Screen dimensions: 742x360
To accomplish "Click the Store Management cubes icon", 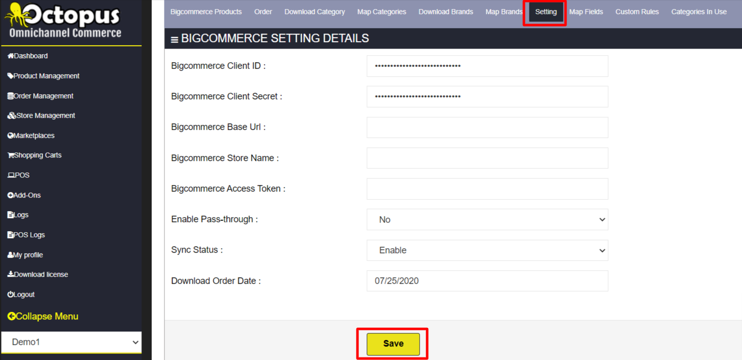I will tap(12, 116).
